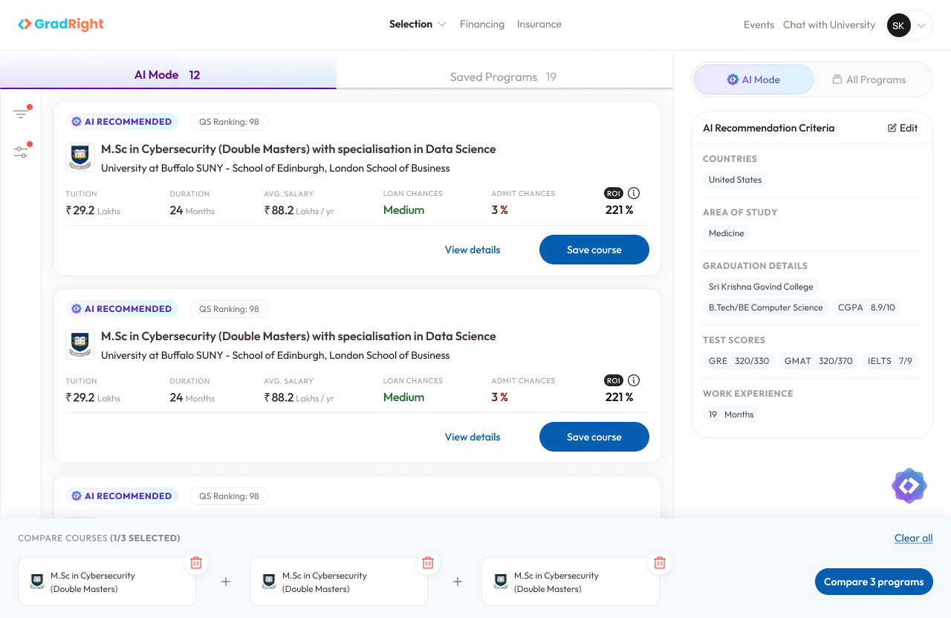Remove the first compared program with its trash icon
The image size is (951, 618).
196,563
